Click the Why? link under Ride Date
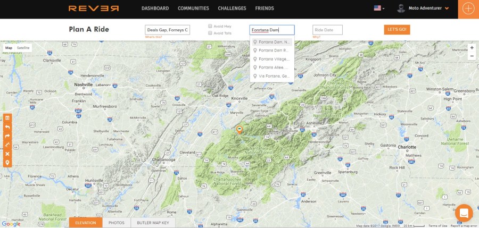This screenshot has width=479, height=228. click(317, 37)
